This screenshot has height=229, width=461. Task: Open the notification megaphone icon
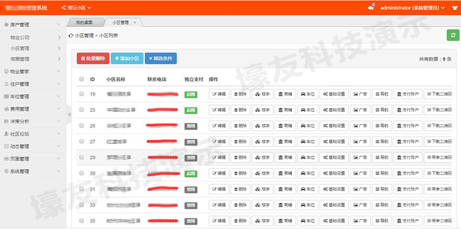pyautogui.click(x=371, y=8)
